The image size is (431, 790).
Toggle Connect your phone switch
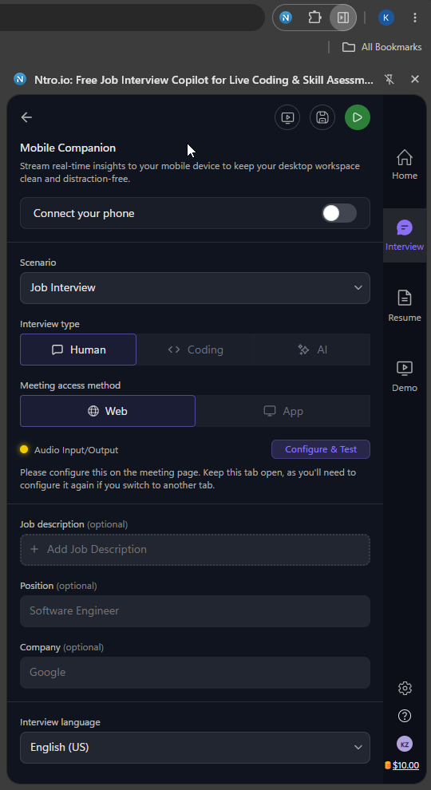[x=339, y=213]
